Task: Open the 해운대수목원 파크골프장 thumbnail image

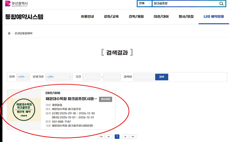Action: coord(24,110)
